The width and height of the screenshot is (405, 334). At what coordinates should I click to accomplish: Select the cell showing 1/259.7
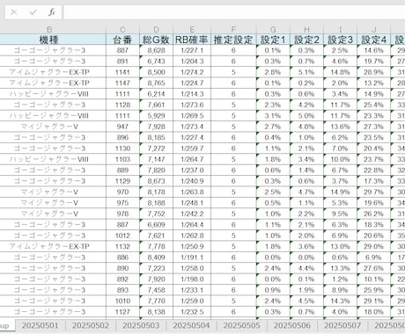tap(192, 149)
